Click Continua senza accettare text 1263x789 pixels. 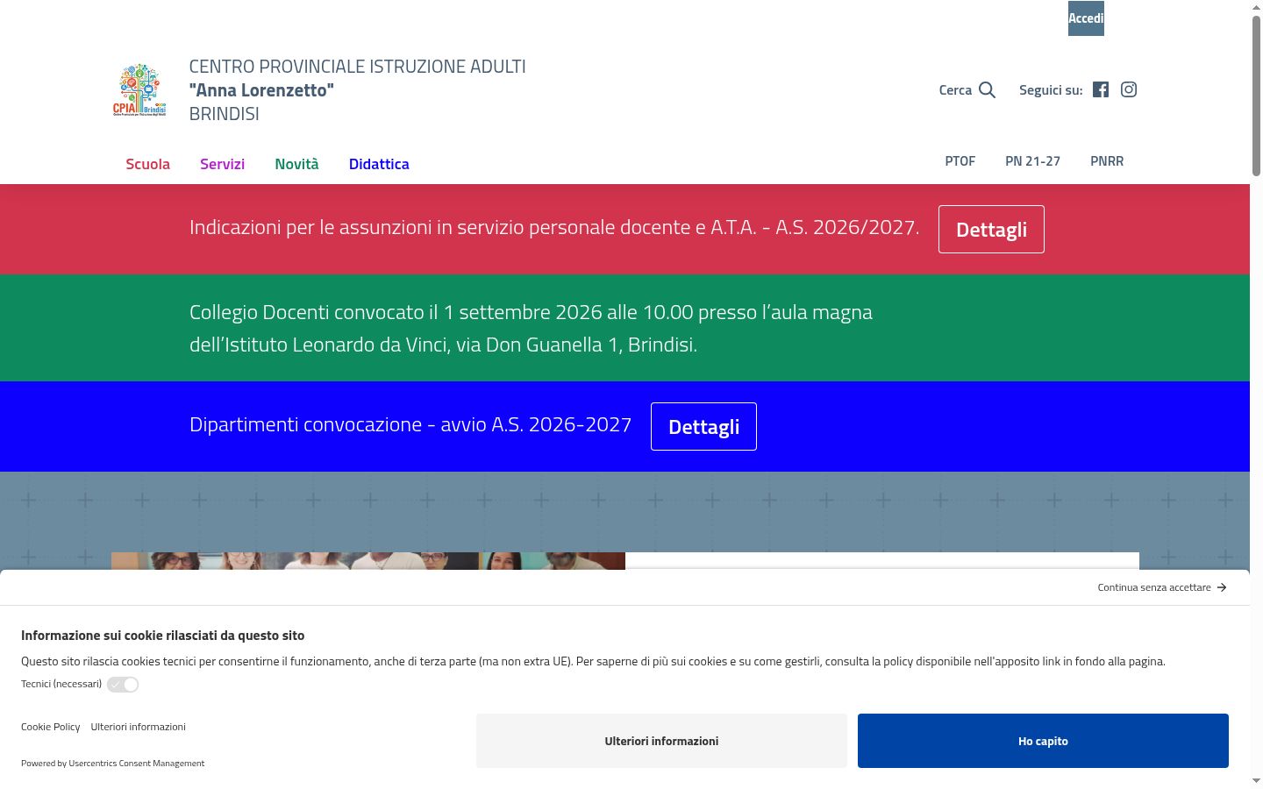tap(1154, 587)
